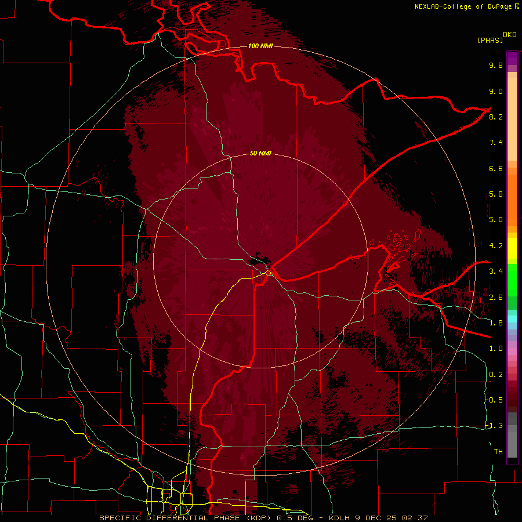Click the 9.0 scale label

coord(496,91)
